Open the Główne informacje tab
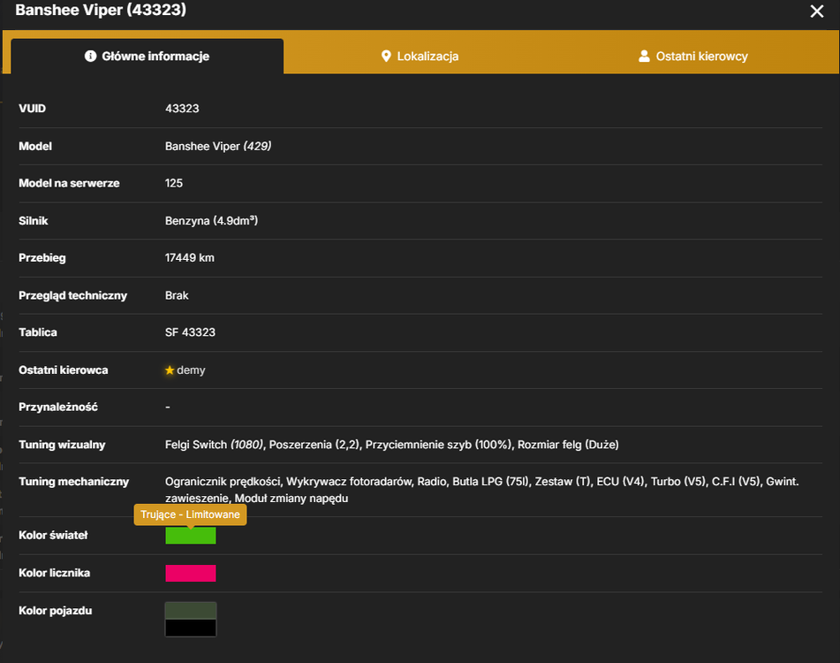 click(x=148, y=57)
